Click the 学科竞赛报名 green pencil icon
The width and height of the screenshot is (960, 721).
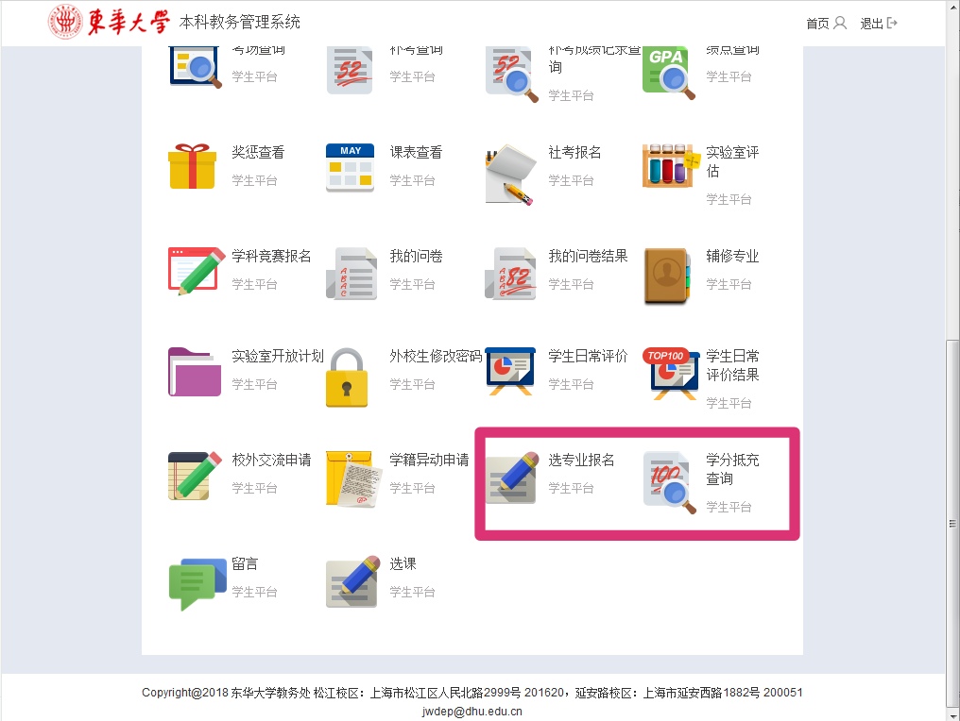196,272
